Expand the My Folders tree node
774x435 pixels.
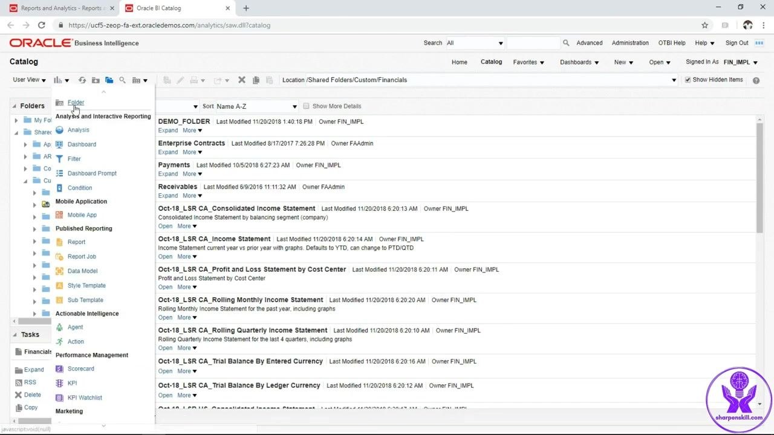click(16, 120)
